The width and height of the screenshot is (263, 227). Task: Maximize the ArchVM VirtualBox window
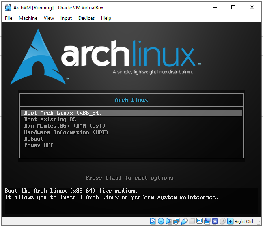coord(233,7)
